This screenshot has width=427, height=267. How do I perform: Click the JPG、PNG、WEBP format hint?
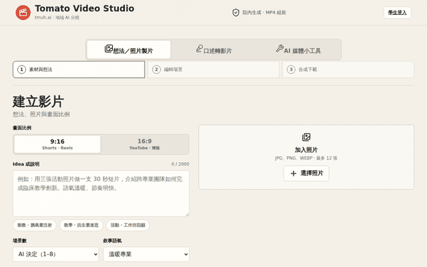306,158
